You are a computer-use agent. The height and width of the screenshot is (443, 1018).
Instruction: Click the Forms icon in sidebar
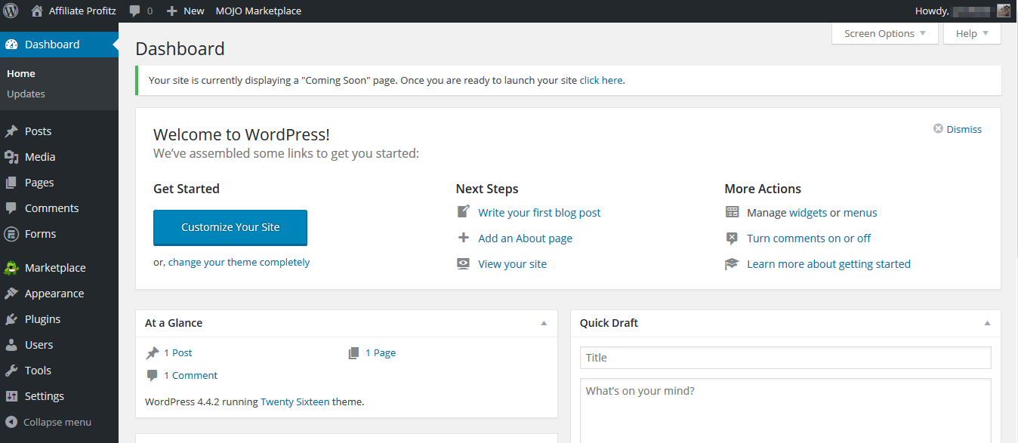[x=11, y=234]
